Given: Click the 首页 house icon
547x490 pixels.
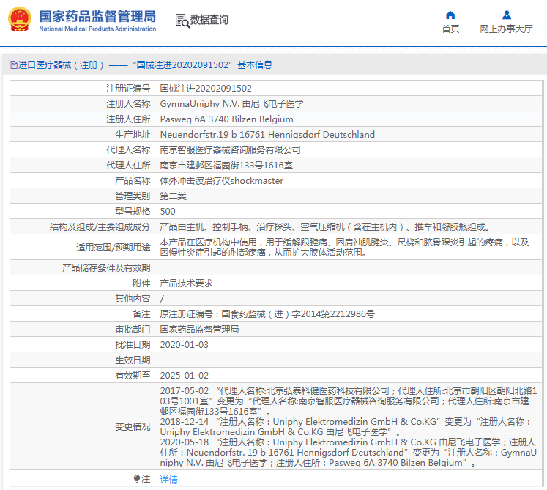Looking at the screenshot, I should coord(450,15).
